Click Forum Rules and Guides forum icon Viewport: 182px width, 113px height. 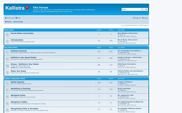click(7, 35)
